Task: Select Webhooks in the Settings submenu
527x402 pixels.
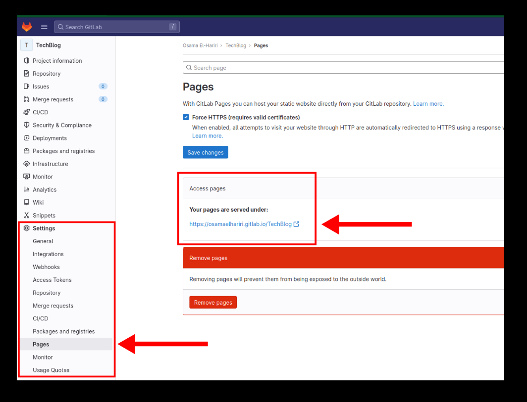Action: [46, 267]
